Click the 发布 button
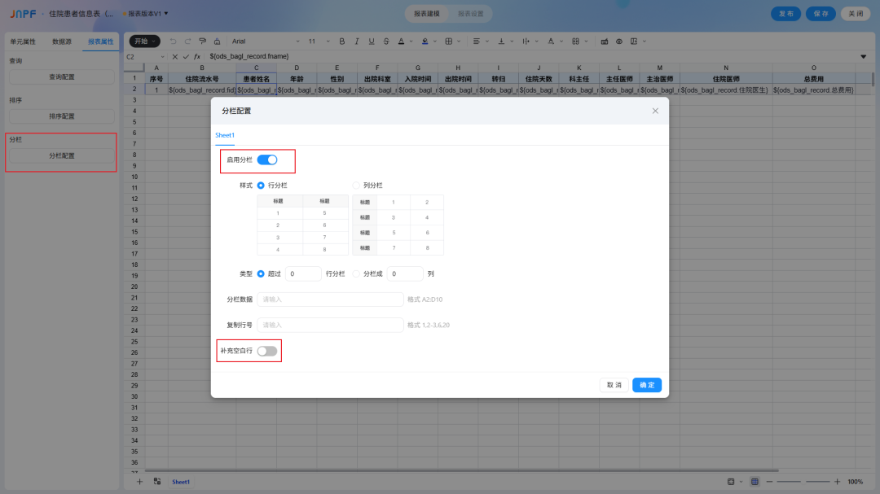 pos(785,14)
